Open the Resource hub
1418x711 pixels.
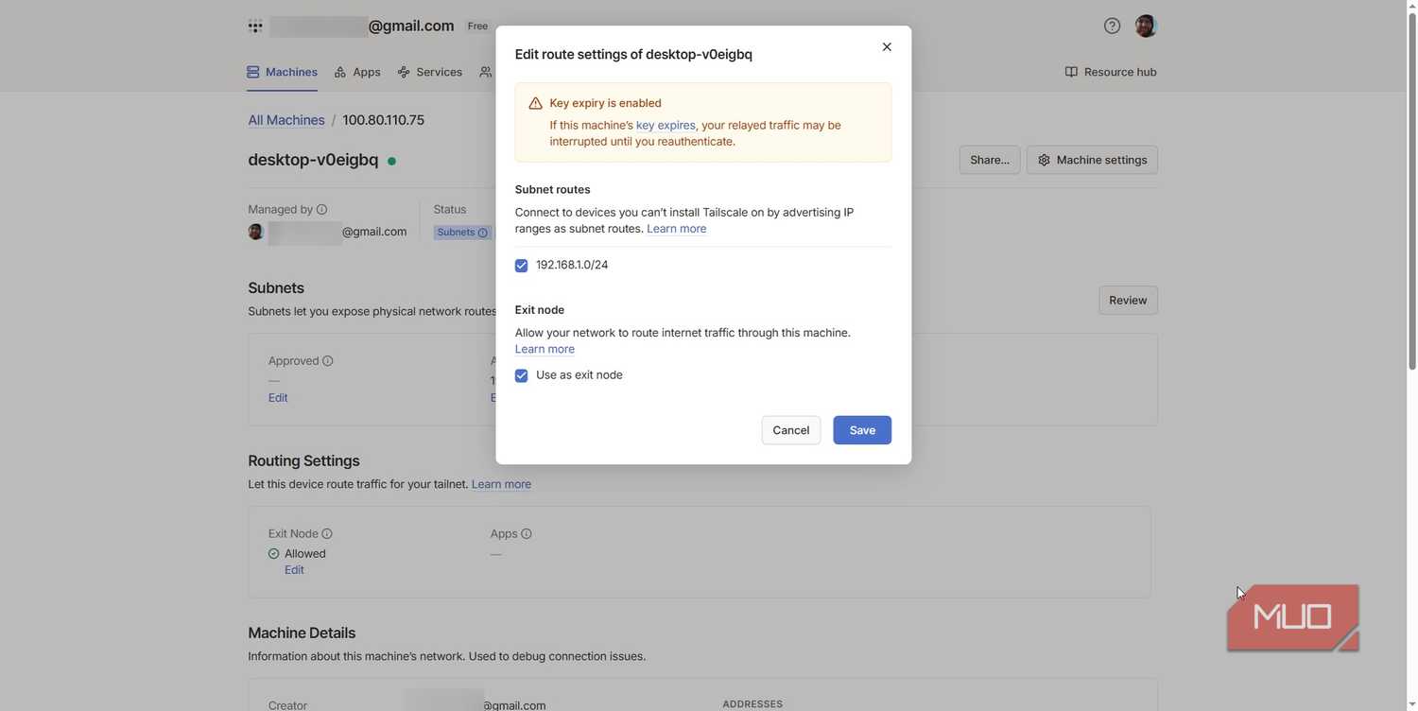pyautogui.click(x=1111, y=72)
